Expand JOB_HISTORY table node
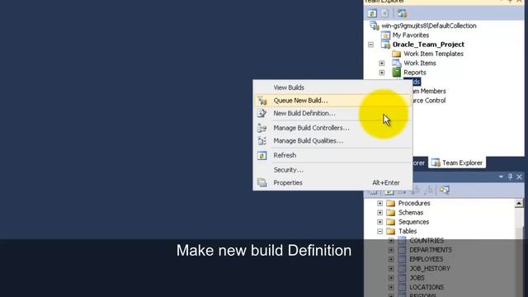 coord(390,269)
